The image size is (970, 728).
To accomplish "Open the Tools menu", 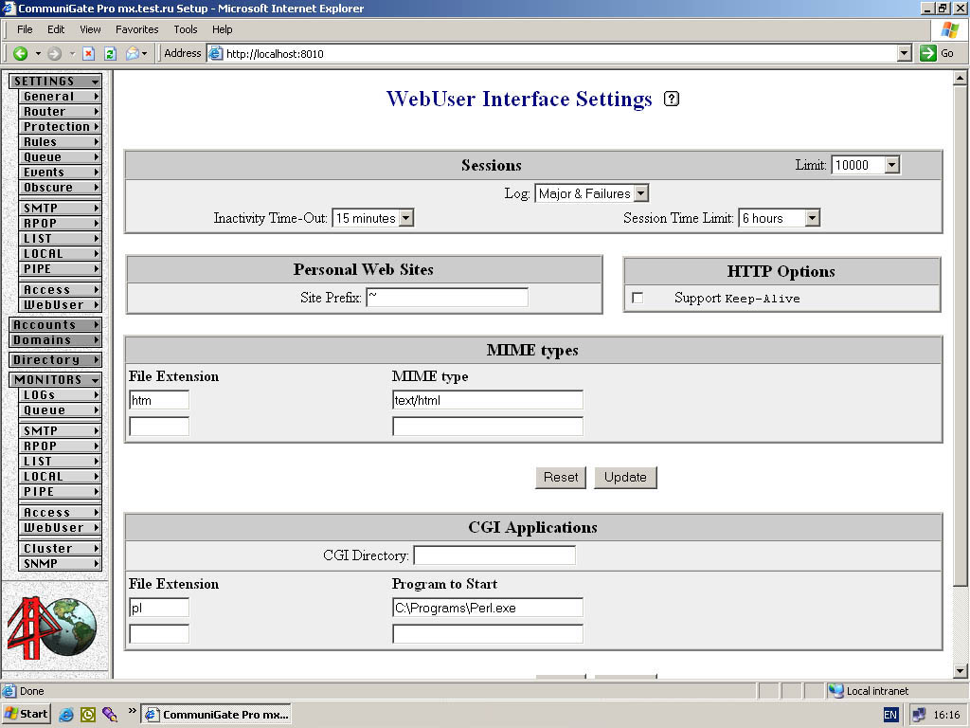I will [185, 29].
